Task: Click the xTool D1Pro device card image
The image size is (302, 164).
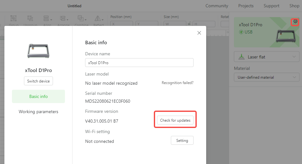Action: pos(286,36)
